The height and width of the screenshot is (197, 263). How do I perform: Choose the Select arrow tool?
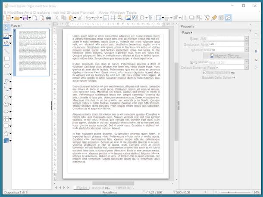tap(7, 28)
